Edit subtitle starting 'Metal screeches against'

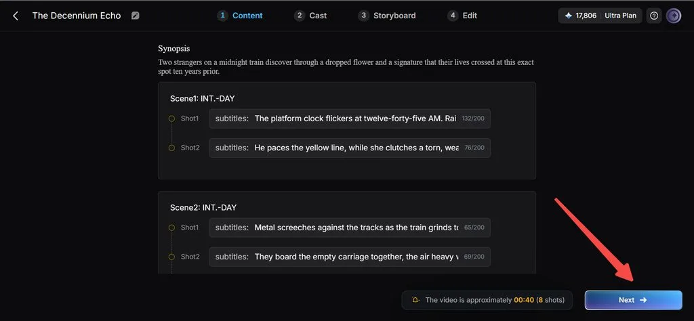tap(350, 228)
